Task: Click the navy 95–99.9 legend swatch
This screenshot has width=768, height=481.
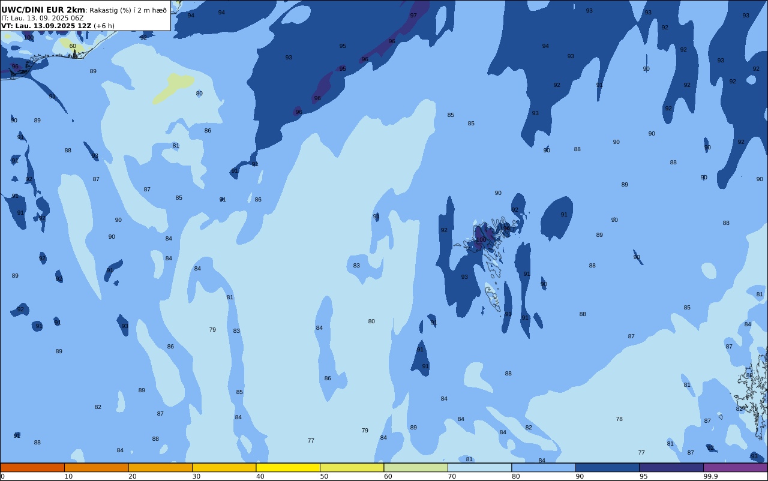Action: tap(671, 467)
